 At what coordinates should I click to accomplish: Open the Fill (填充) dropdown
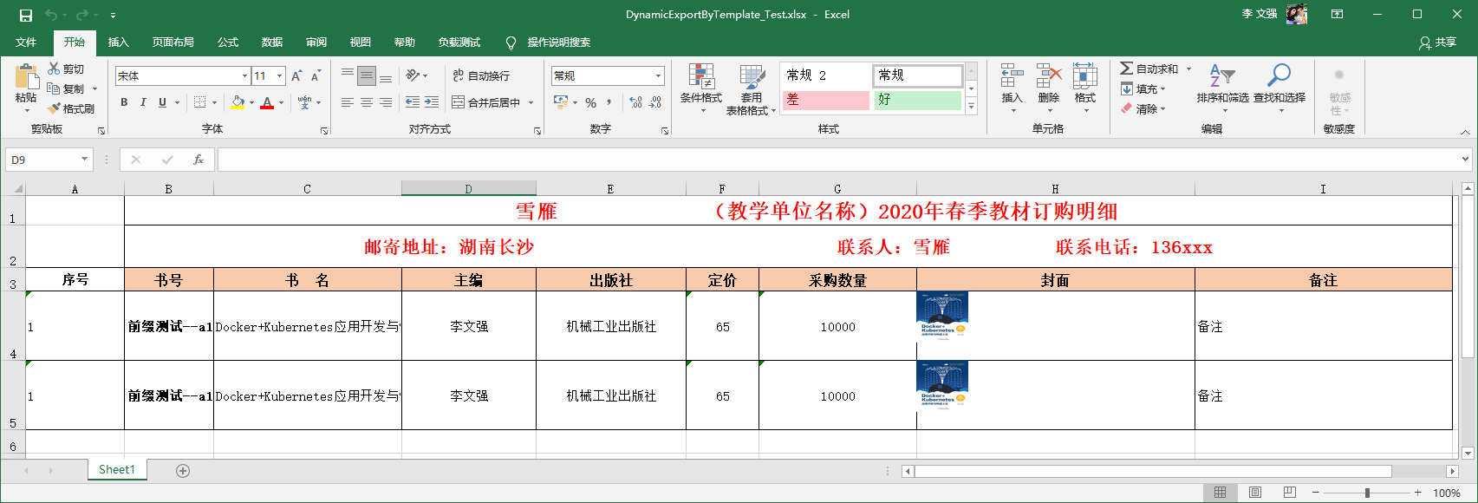tap(1143, 88)
